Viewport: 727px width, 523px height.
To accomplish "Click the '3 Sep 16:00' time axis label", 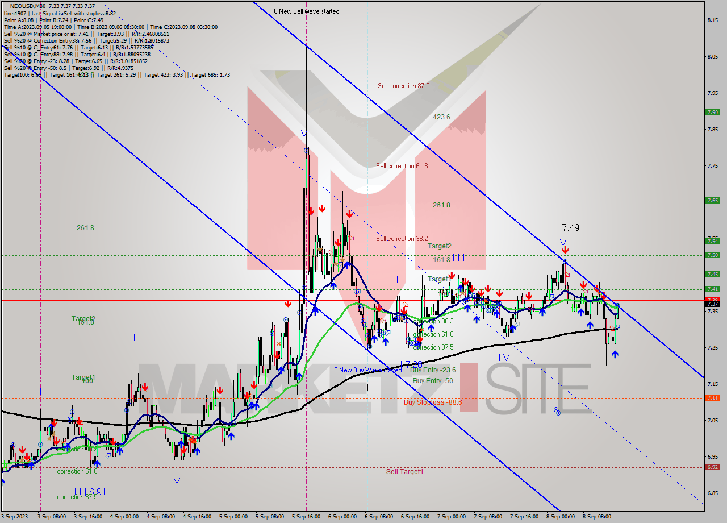I will click(x=88, y=517).
